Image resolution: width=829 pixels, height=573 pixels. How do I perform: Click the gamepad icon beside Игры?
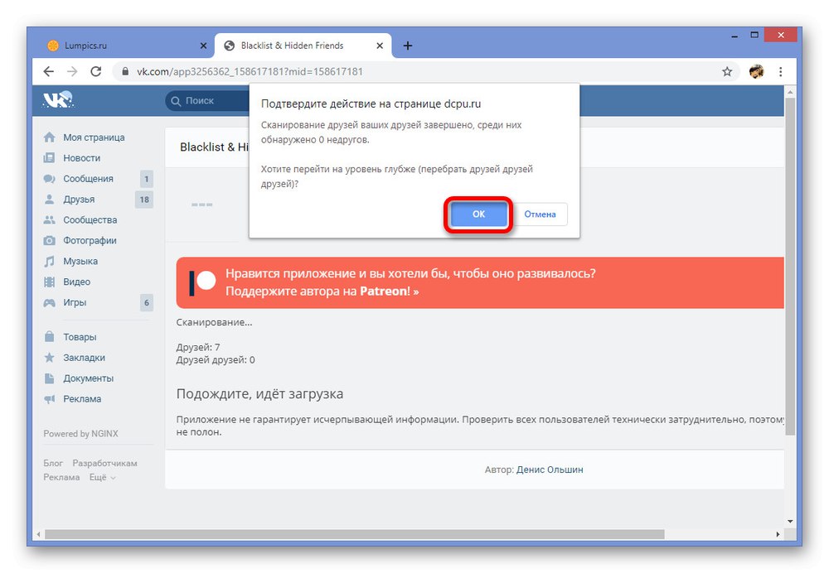[49, 302]
